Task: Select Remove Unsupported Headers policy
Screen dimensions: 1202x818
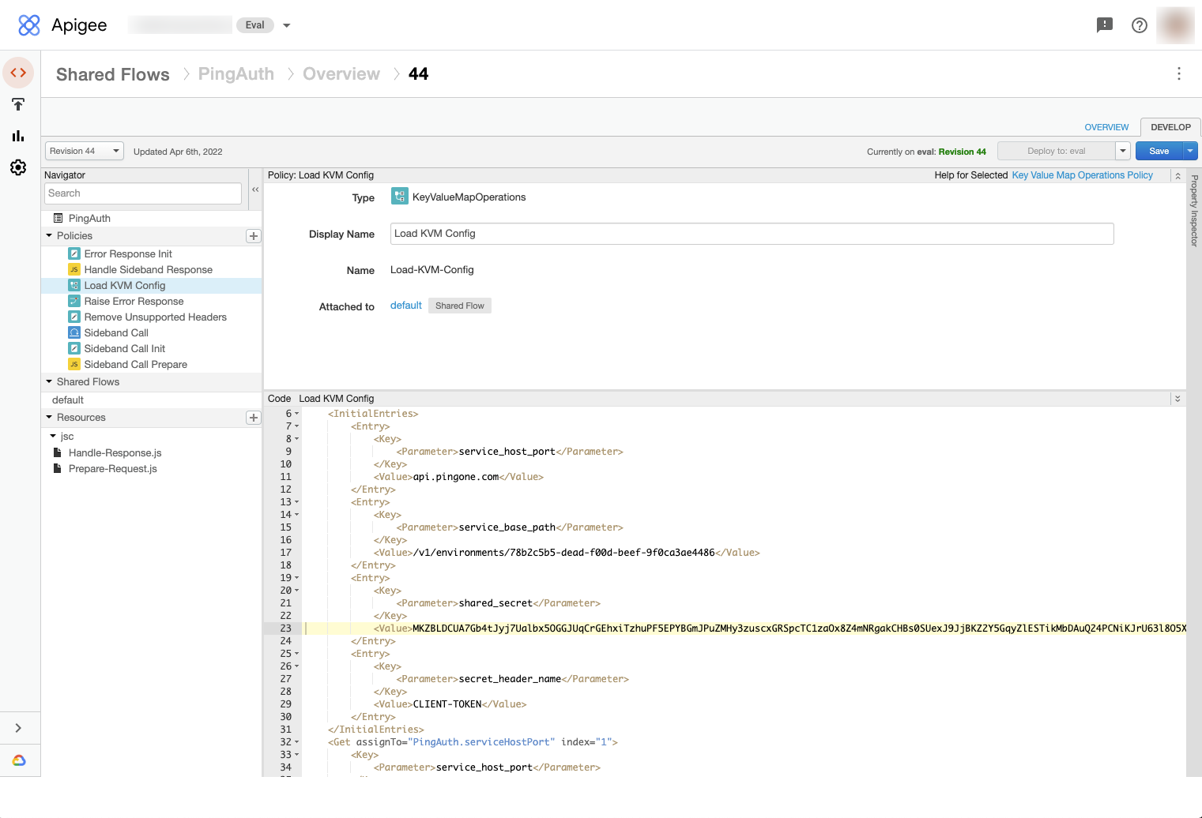Action: click(x=155, y=317)
